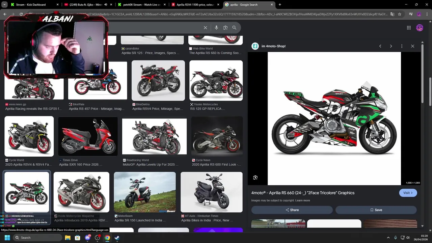Click the magnifier search submit icon

coord(234,28)
